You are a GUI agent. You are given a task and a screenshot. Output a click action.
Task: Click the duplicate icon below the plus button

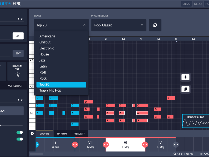[185, 89]
